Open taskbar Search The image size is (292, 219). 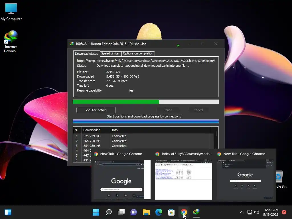coord(109,212)
